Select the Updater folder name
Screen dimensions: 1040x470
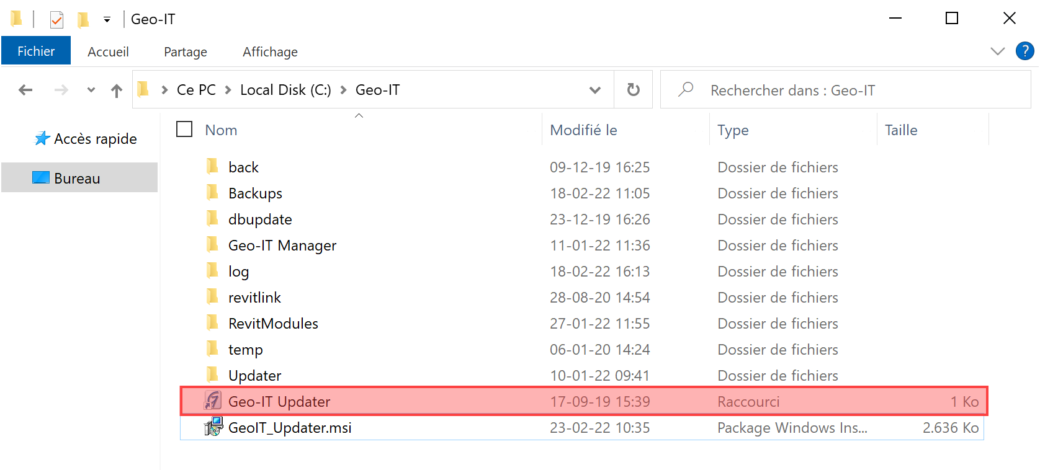(x=254, y=375)
